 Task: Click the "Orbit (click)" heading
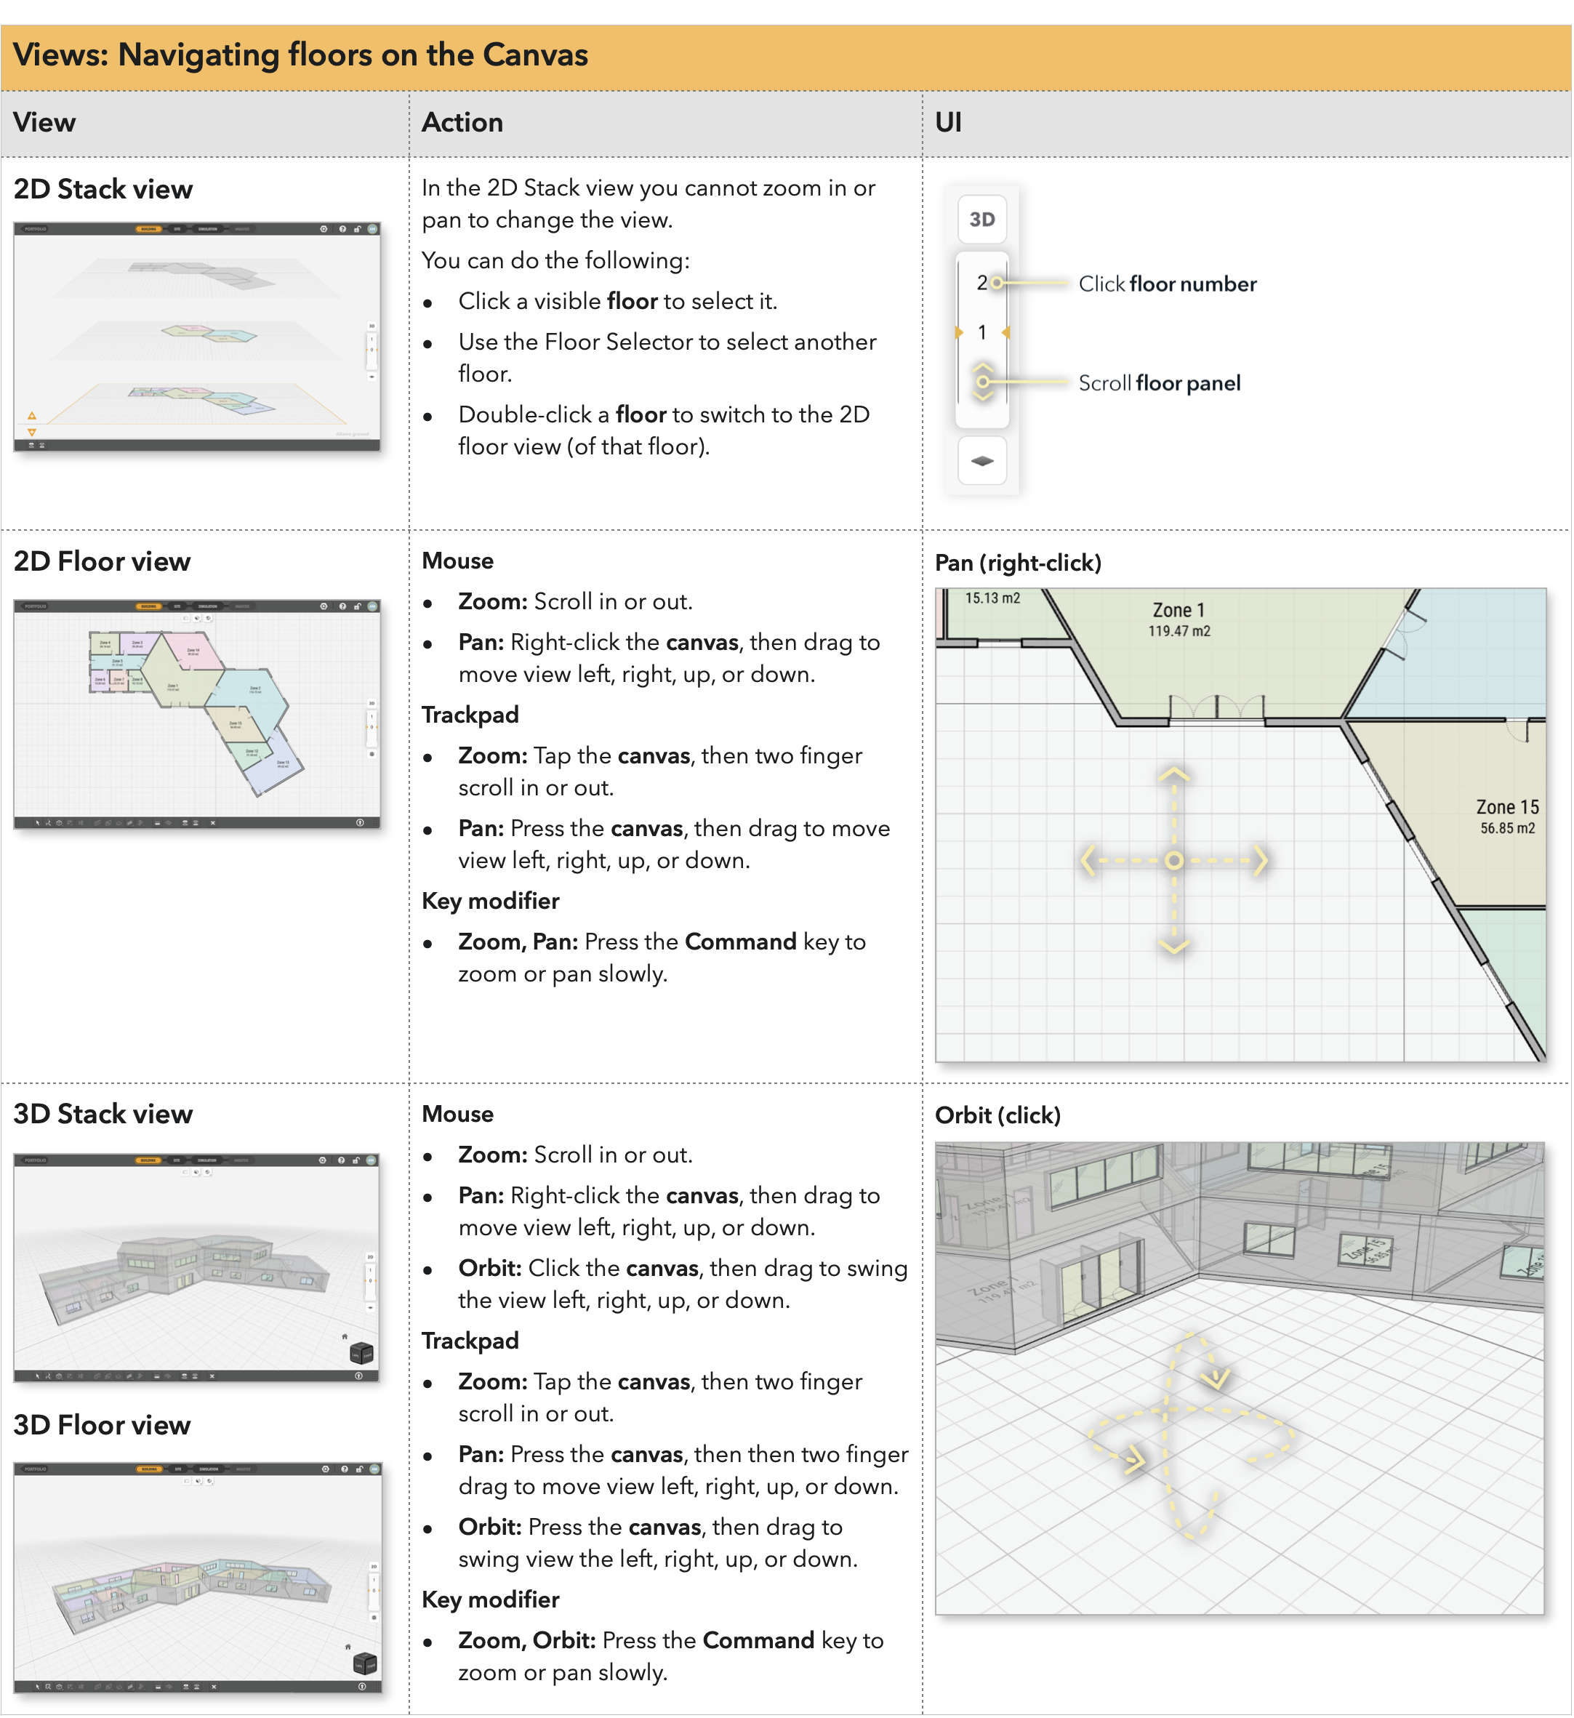pyautogui.click(x=998, y=1115)
